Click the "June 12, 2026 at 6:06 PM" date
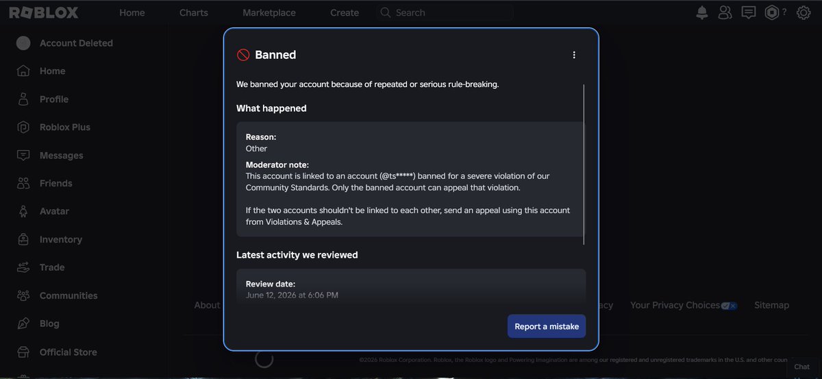The width and height of the screenshot is (822, 379). [x=292, y=295]
